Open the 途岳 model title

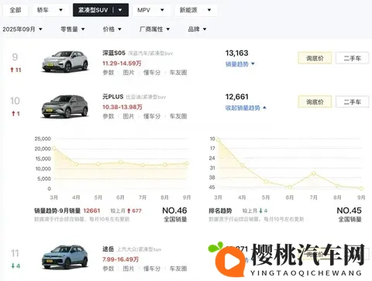(108, 249)
